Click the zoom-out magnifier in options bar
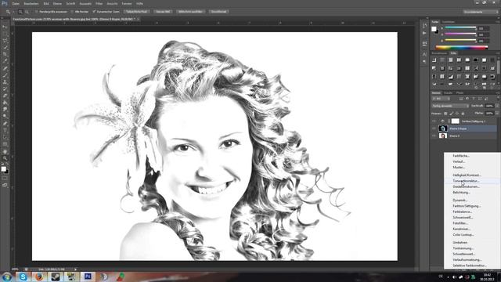 pos(27,12)
